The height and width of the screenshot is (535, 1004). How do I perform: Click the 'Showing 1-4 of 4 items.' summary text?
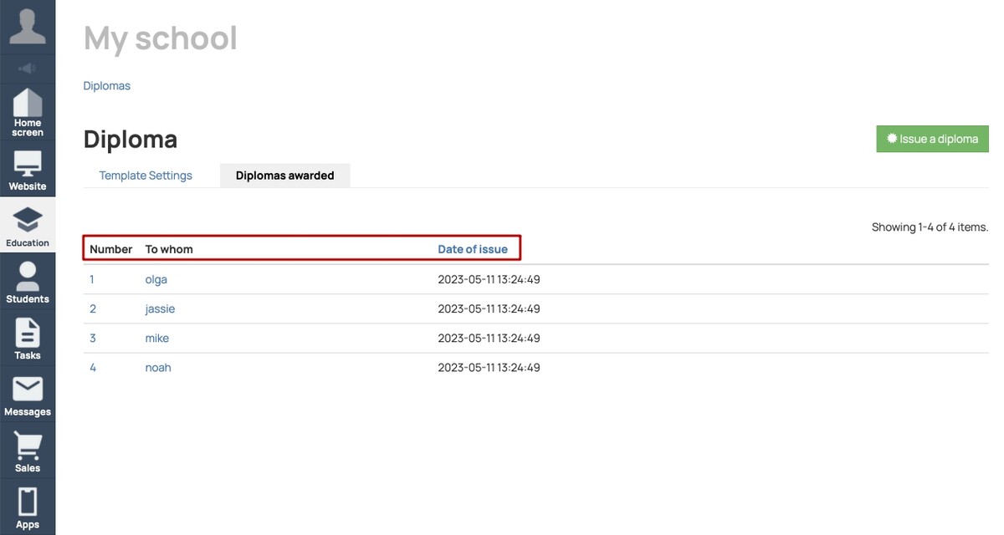(930, 227)
